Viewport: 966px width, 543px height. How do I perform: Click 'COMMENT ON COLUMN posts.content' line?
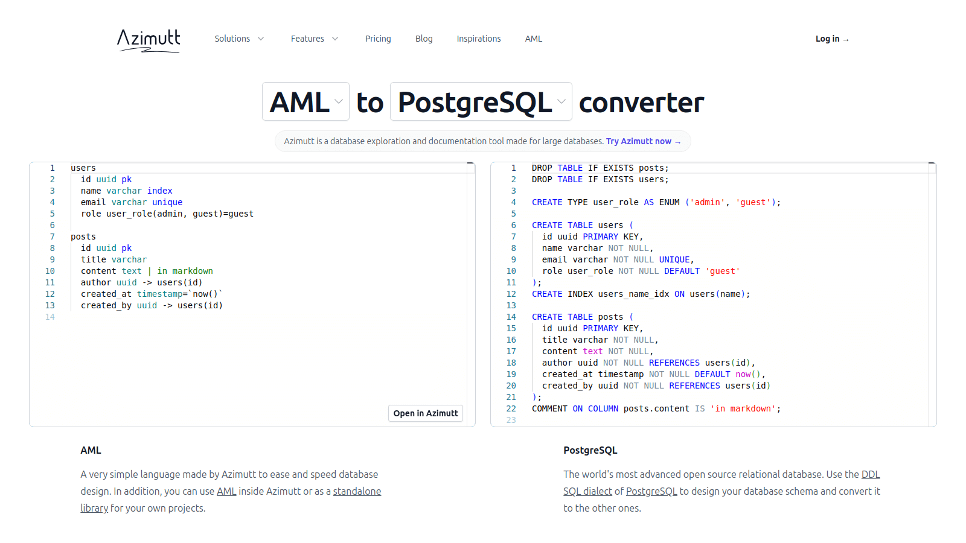tap(656, 408)
